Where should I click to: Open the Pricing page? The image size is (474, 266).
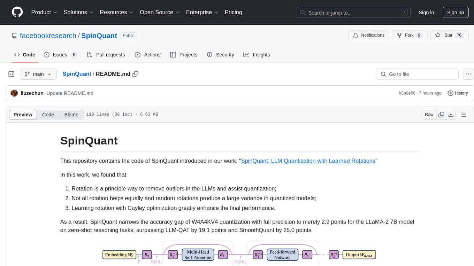pyautogui.click(x=234, y=12)
